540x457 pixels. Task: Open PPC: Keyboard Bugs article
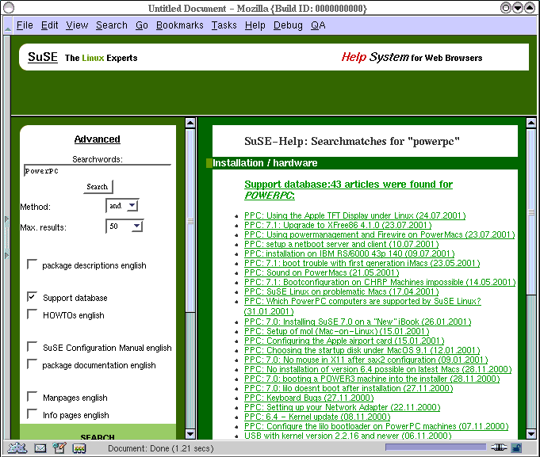click(x=309, y=398)
